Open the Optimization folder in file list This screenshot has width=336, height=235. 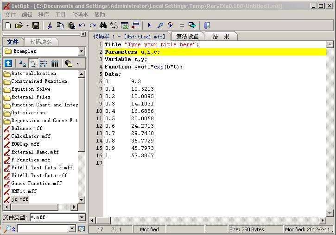28,112
